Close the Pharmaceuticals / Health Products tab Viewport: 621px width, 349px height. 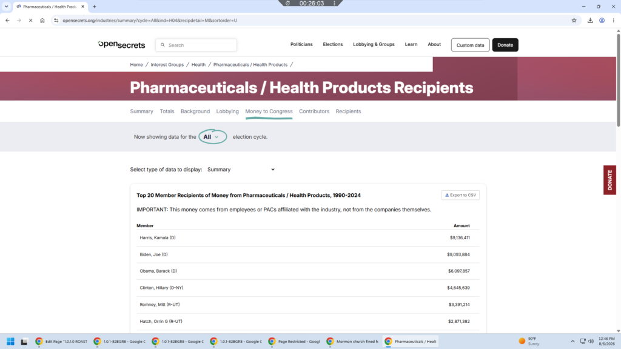tap(82, 6)
